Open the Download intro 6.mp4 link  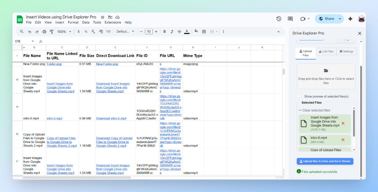coord(111,118)
